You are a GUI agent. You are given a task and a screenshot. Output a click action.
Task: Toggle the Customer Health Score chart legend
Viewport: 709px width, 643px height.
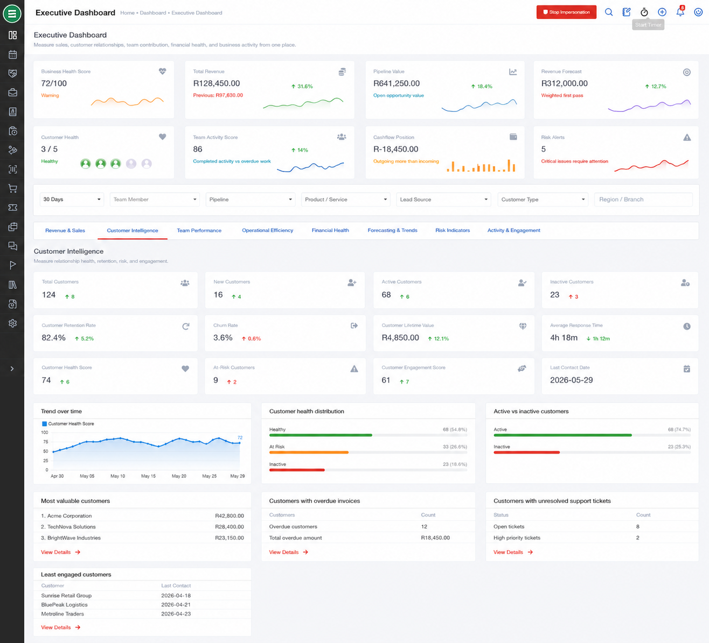(x=68, y=424)
